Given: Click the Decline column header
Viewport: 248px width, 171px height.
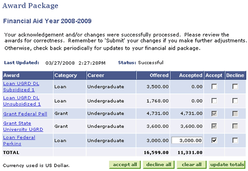Looking at the screenshot, I should pos(235,75).
